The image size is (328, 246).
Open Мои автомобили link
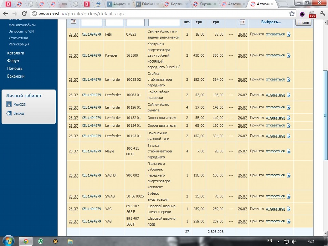click(x=22, y=25)
